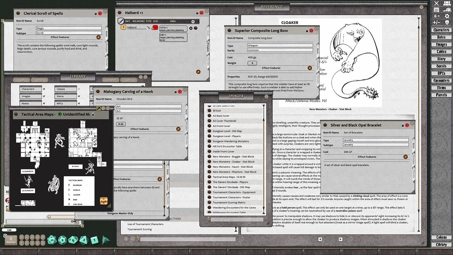Roll the green d8 die
Viewport: 453px width, 255px height.
point(84,240)
